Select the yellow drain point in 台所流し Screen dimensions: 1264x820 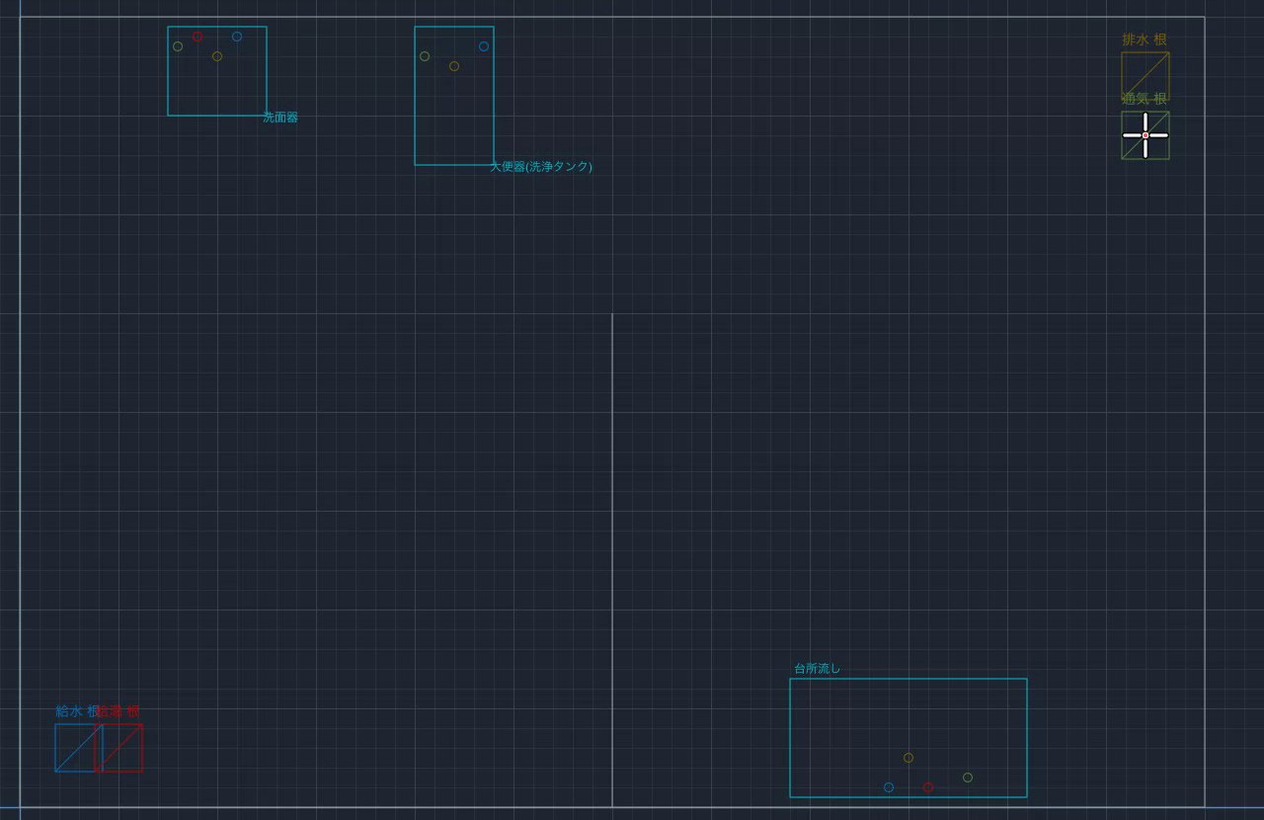point(908,758)
